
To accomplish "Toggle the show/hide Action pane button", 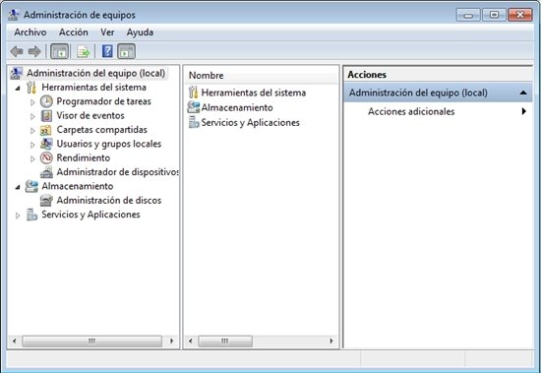I will coord(126,52).
